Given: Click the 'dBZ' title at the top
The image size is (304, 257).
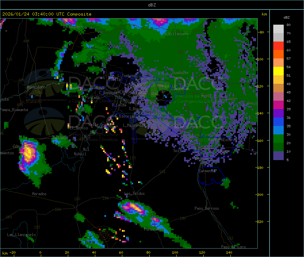Looking at the screenshot, I should click(152, 5).
